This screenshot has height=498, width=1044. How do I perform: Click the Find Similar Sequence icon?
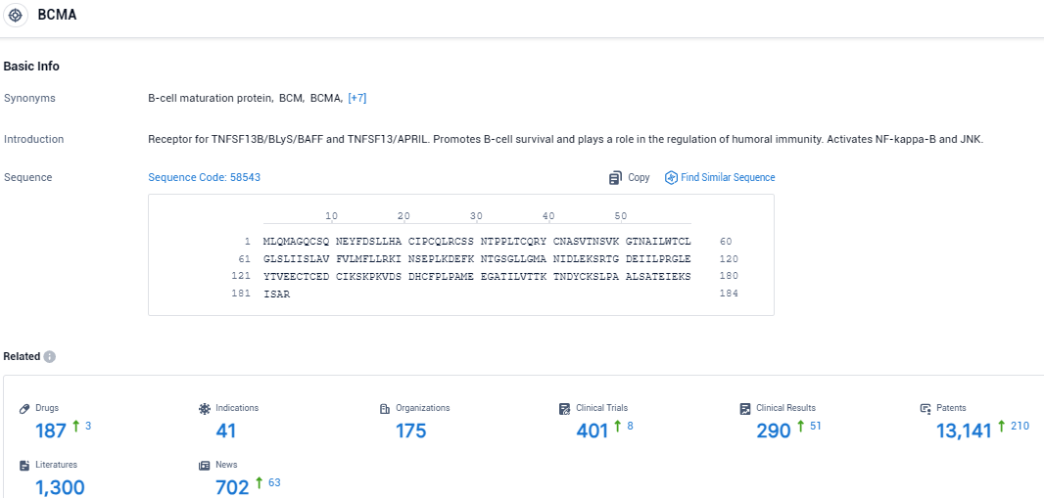671,178
